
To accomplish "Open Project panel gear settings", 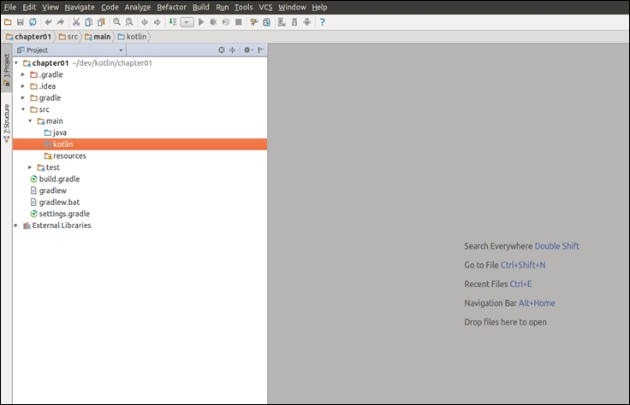I will point(248,50).
